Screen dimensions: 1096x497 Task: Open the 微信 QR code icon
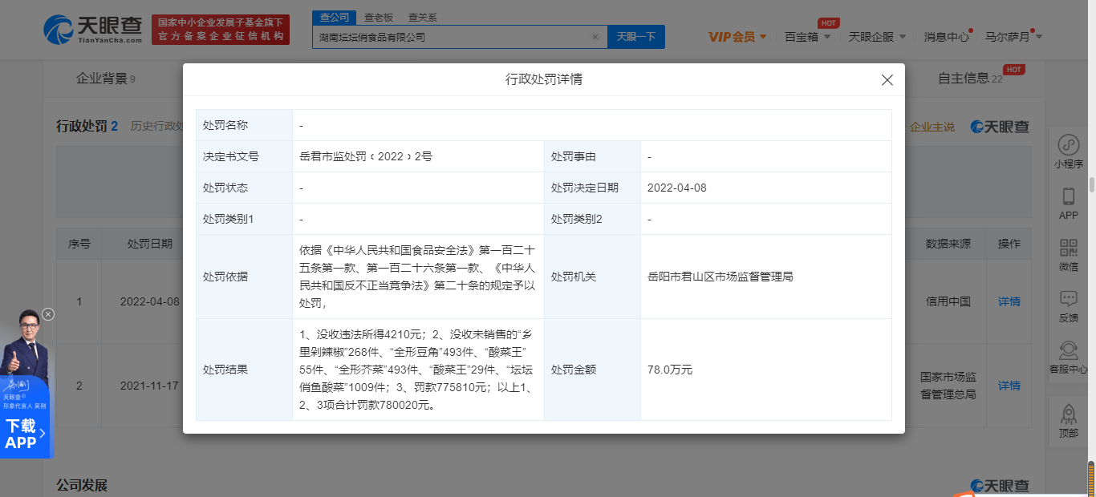1068,248
